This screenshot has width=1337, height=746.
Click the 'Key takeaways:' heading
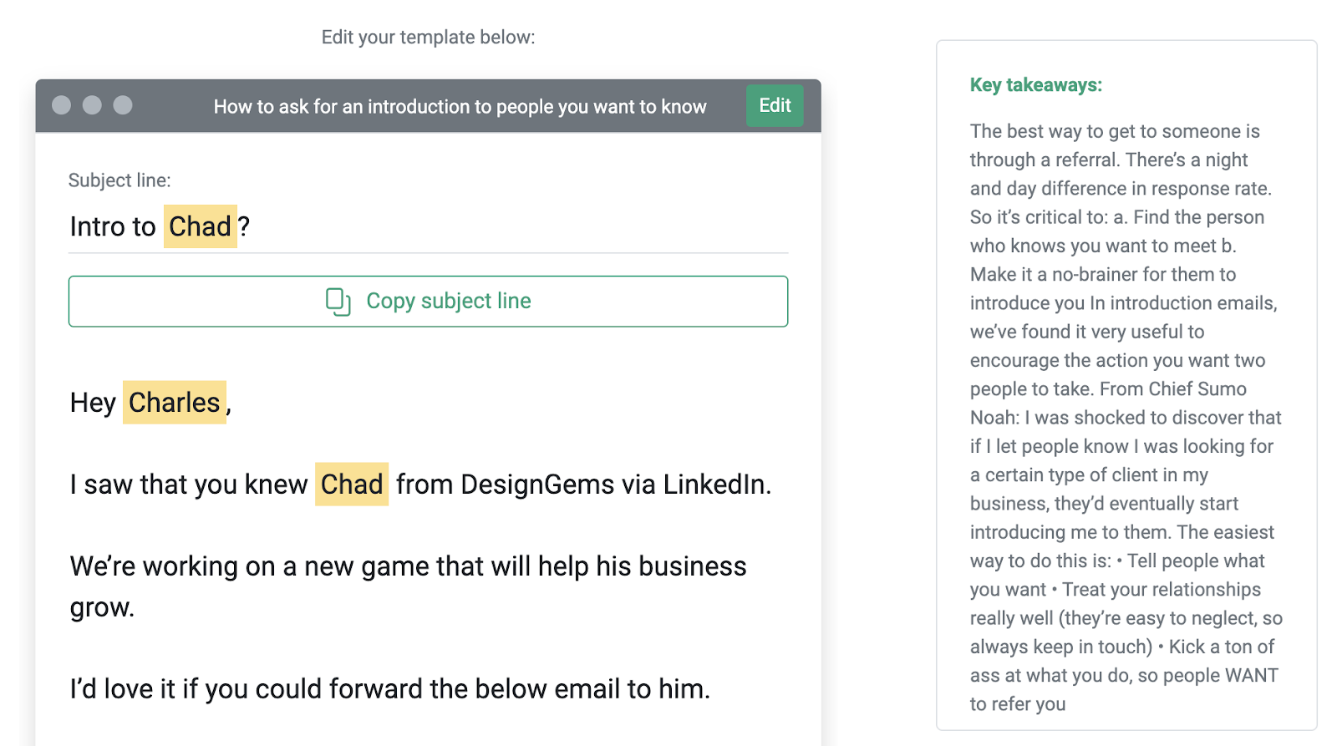click(1035, 85)
